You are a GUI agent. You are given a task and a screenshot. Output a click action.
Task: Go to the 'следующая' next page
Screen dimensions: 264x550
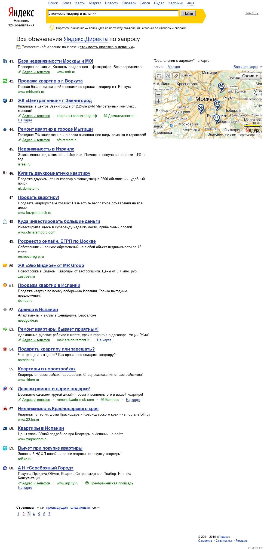click(80, 508)
